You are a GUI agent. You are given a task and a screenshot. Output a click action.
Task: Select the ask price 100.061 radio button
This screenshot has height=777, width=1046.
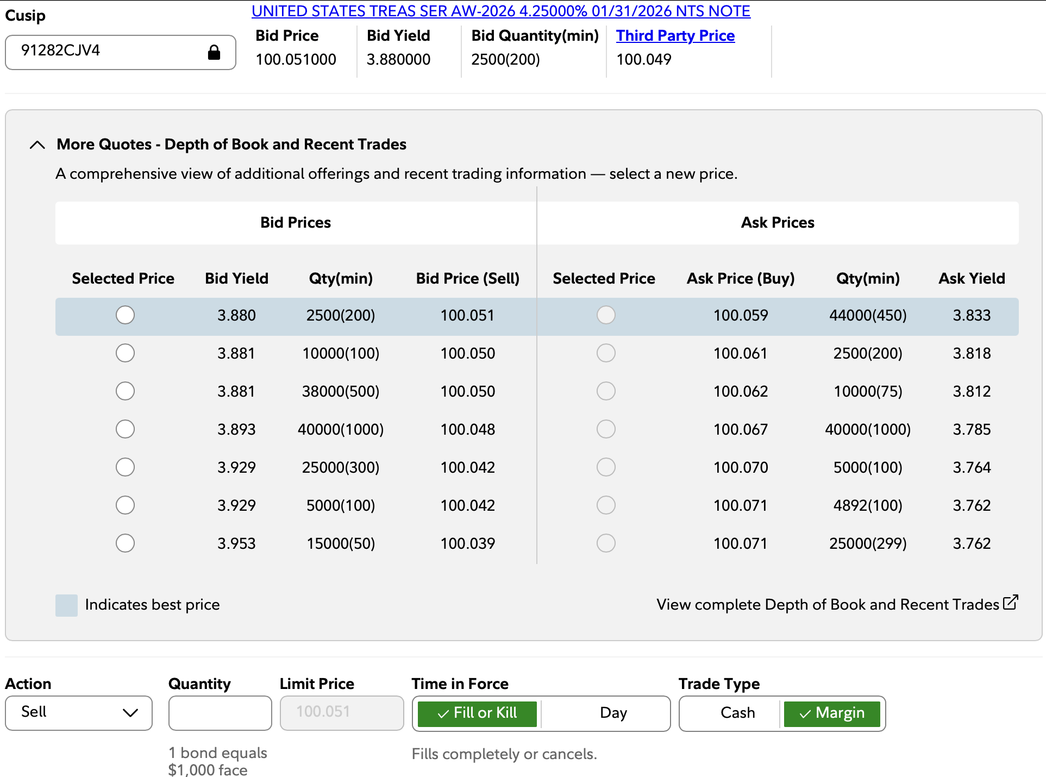tap(606, 353)
